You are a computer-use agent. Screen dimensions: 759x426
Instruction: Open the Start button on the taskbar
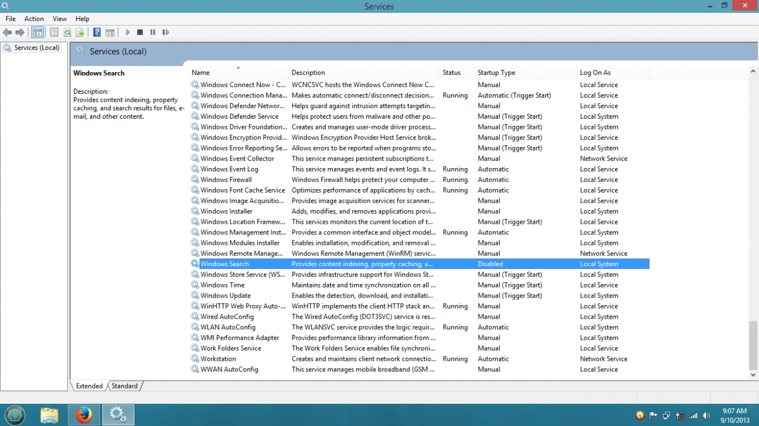click(x=14, y=415)
